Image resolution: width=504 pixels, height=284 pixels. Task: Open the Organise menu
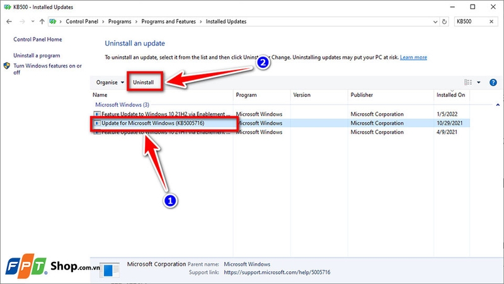click(110, 82)
